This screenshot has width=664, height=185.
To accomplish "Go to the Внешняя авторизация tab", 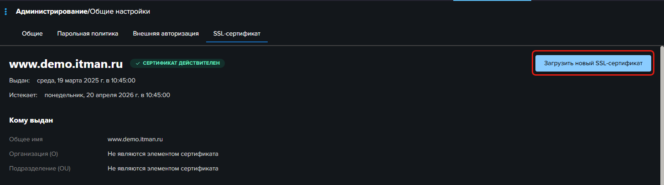I will click(x=166, y=34).
